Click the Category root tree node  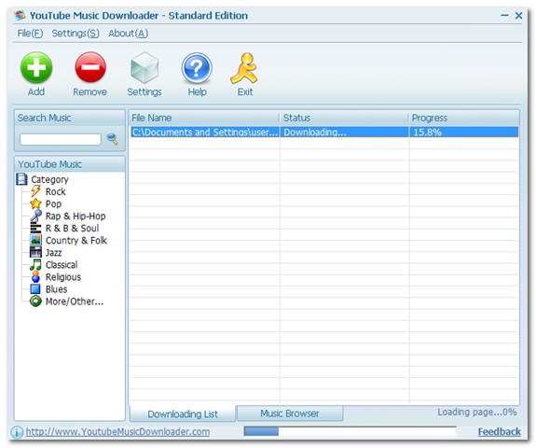[50, 179]
